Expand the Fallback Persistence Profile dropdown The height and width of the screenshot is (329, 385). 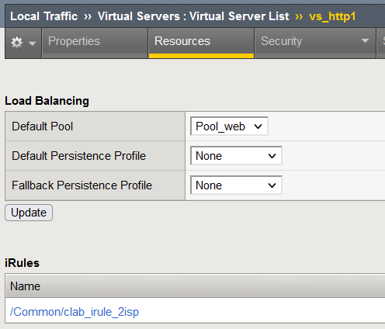point(236,185)
